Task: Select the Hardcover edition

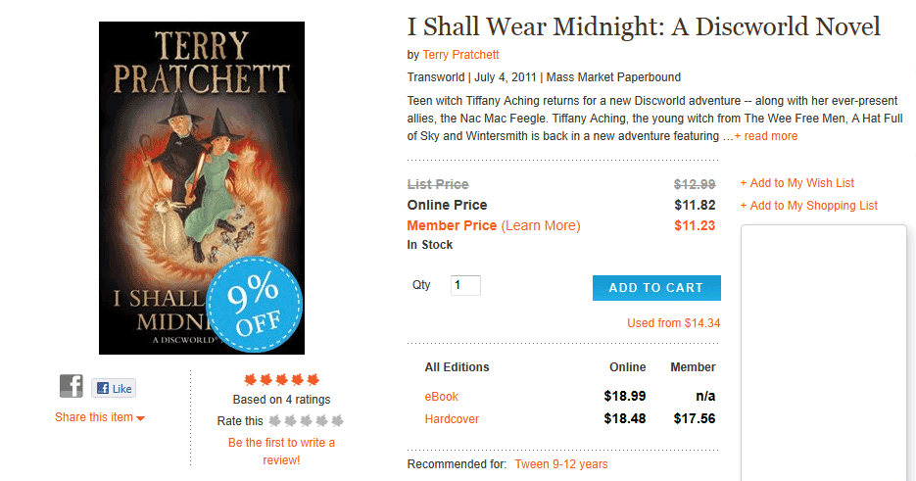Action: (452, 419)
